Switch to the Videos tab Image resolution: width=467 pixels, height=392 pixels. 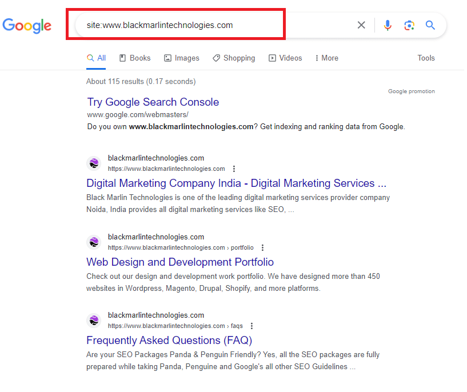285,58
